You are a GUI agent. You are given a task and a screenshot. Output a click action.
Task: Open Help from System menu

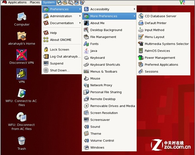62,33
